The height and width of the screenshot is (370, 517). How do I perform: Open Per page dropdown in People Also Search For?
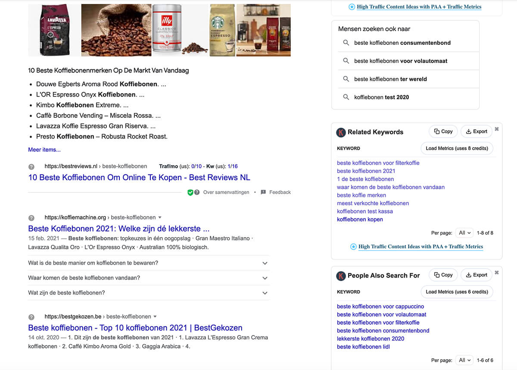[465, 360]
